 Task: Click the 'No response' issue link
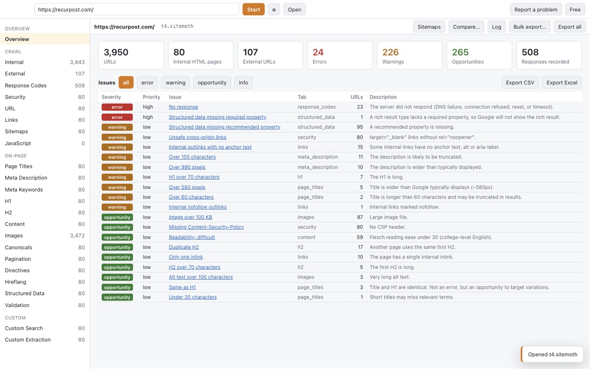[183, 107]
